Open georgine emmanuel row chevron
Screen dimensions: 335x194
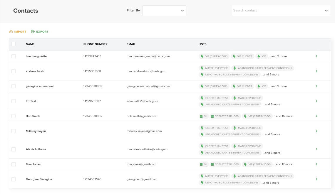(316, 86)
